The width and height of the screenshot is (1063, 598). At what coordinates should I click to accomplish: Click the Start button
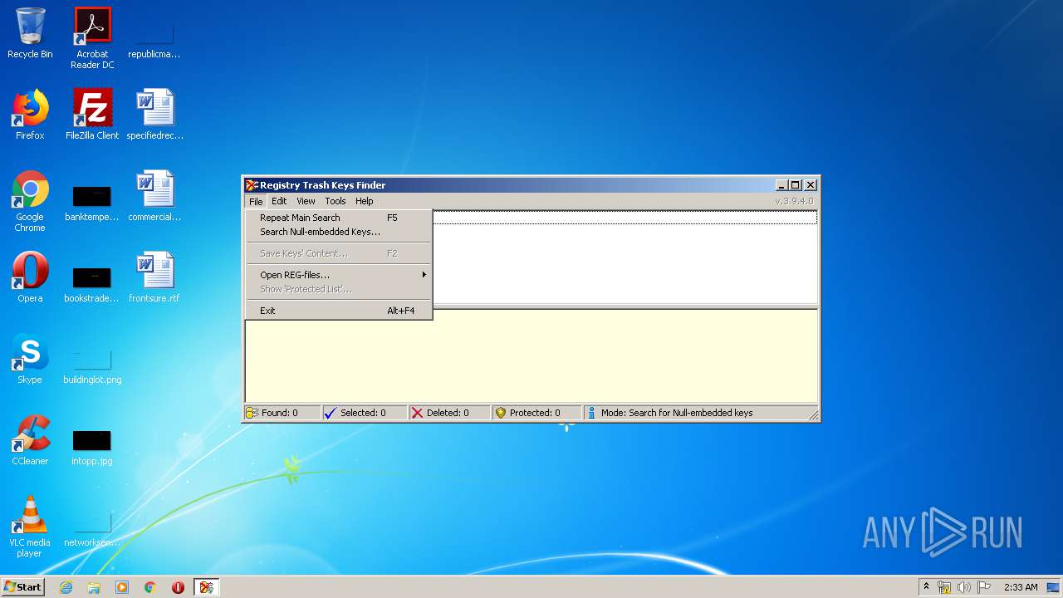pyautogui.click(x=22, y=587)
